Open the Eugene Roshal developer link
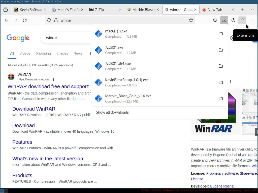 222,186
